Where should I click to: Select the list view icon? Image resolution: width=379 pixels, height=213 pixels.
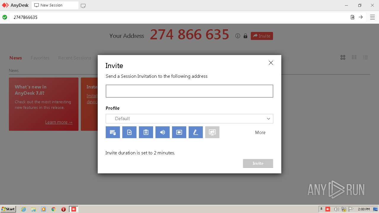click(365, 57)
